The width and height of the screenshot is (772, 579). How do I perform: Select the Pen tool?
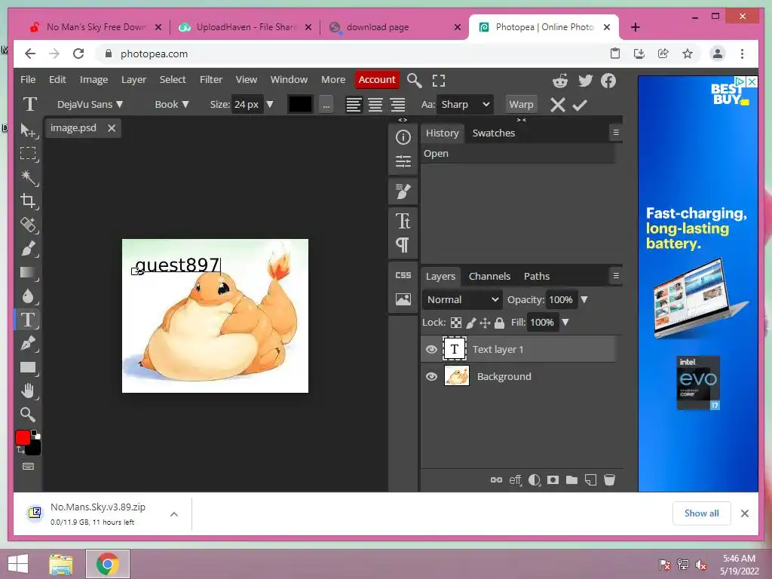[x=28, y=343]
